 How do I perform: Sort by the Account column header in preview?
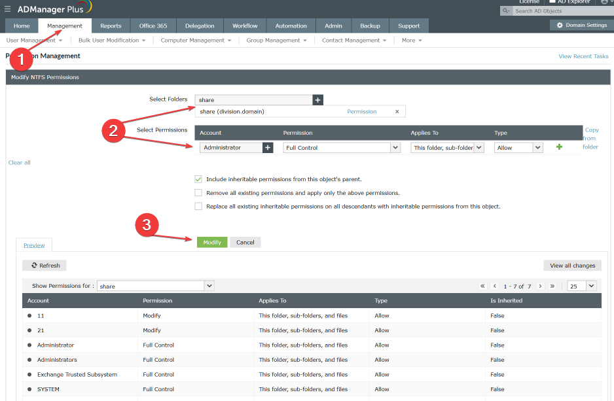coord(38,301)
